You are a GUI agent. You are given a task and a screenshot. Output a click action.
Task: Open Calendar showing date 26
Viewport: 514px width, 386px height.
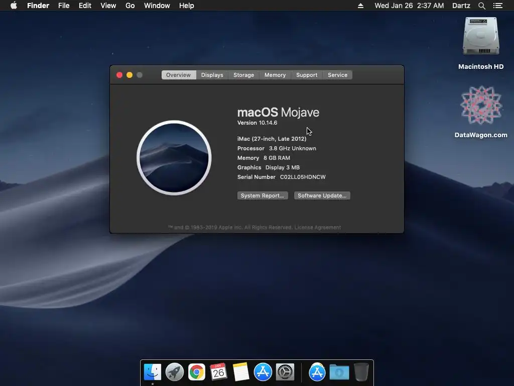[219, 372]
